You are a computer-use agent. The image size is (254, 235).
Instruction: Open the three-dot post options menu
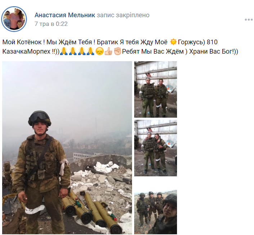click(249, 19)
